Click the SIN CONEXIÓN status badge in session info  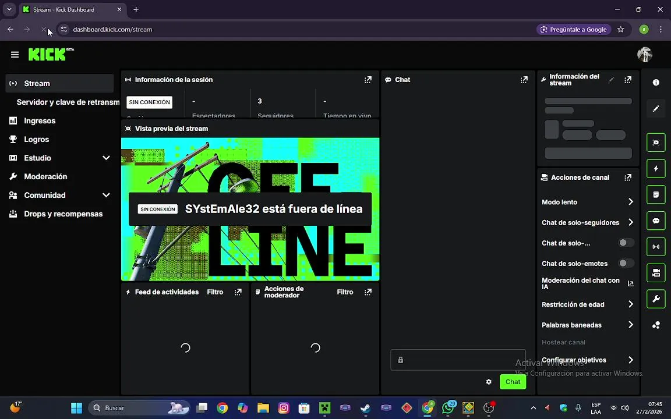(149, 102)
